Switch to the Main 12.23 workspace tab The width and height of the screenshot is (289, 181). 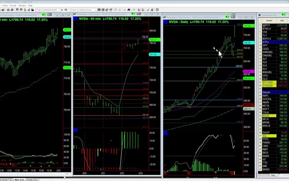pyautogui.click(x=19, y=179)
